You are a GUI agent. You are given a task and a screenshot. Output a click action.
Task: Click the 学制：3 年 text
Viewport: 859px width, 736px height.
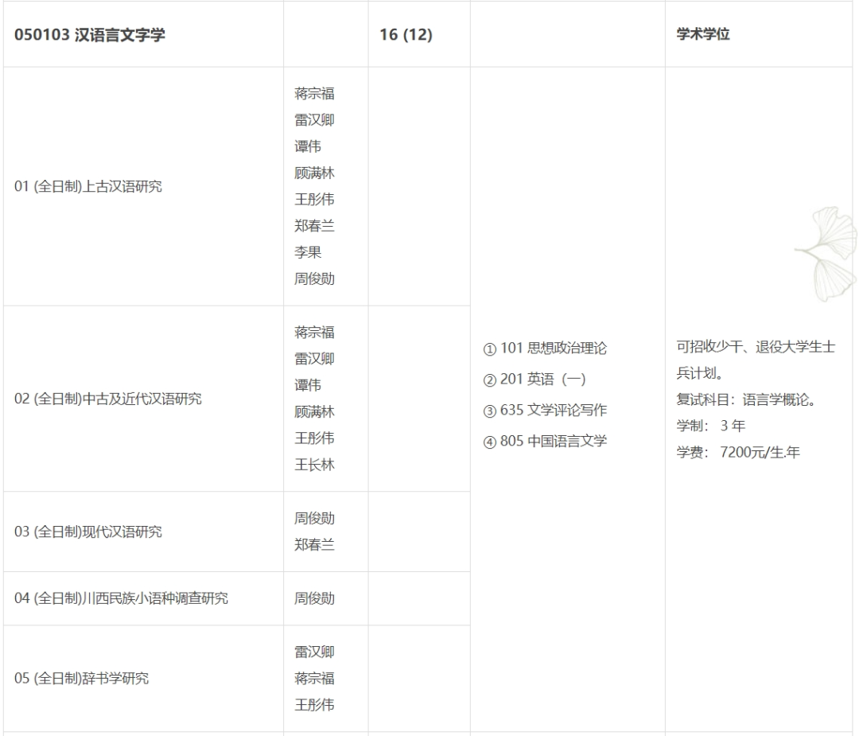coord(710,426)
